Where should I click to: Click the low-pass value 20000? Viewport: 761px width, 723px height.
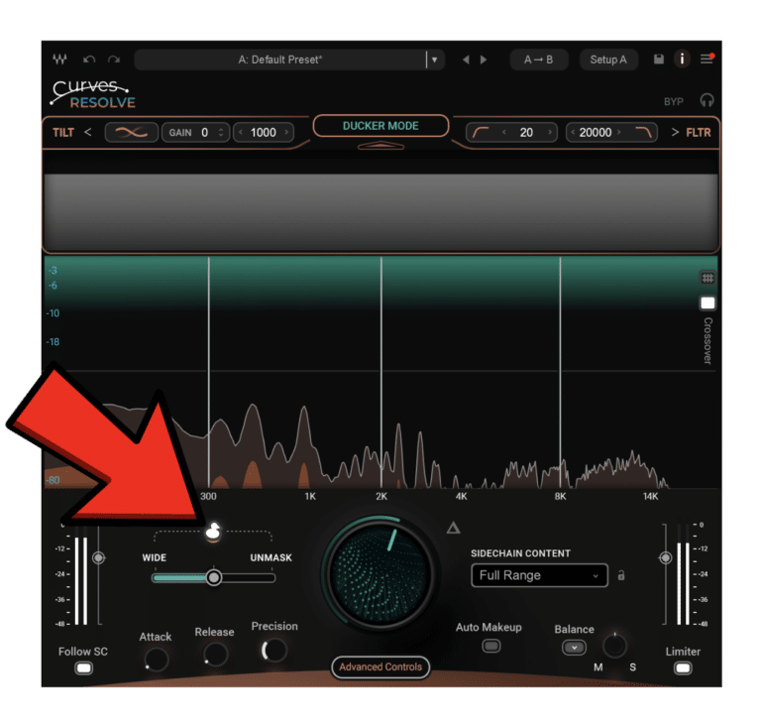596,132
